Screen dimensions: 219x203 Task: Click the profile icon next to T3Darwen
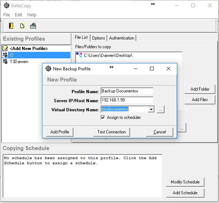(x=5, y=62)
